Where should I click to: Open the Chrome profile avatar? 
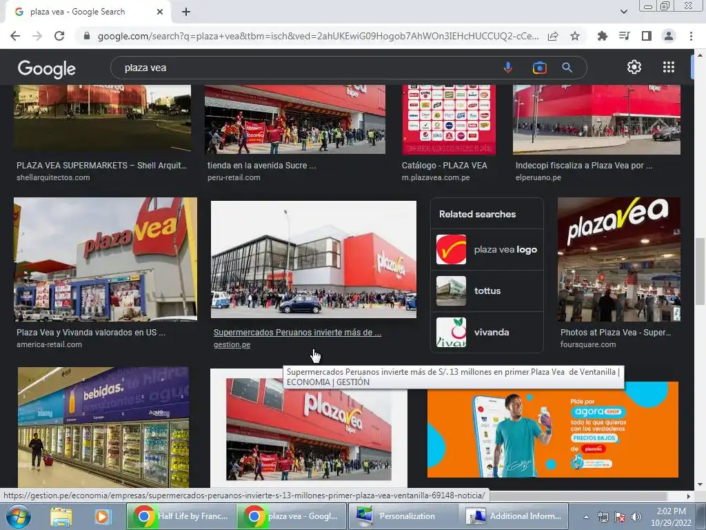click(x=669, y=36)
